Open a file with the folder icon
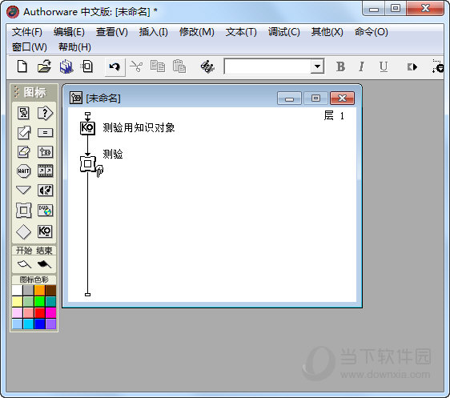Image resolution: width=450 pixels, height=398 pixels. click(45, 66)
